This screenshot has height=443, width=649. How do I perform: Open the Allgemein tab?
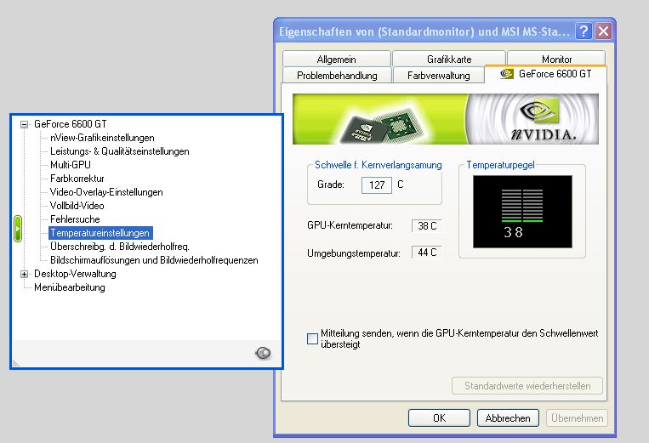(337, 60)
